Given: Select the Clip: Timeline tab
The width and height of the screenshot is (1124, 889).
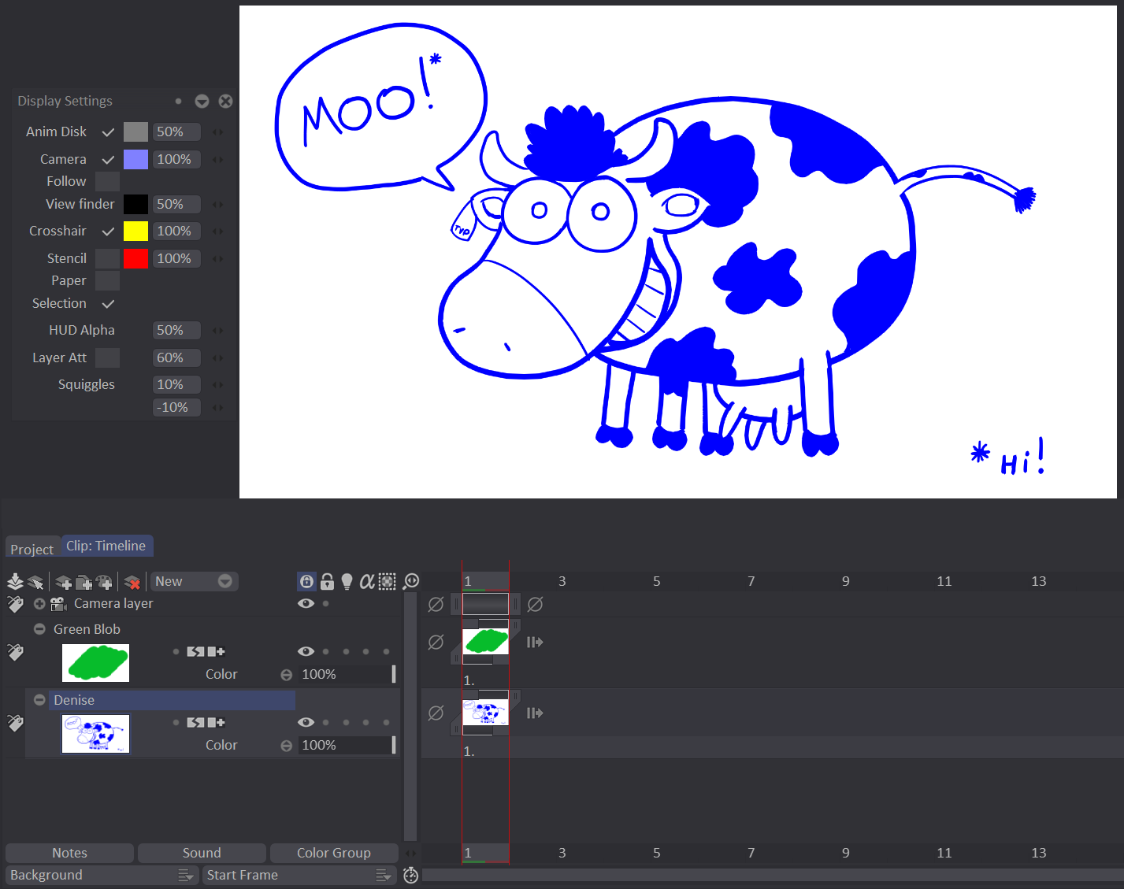Looking at the screenshot, I should click(106, 546).
